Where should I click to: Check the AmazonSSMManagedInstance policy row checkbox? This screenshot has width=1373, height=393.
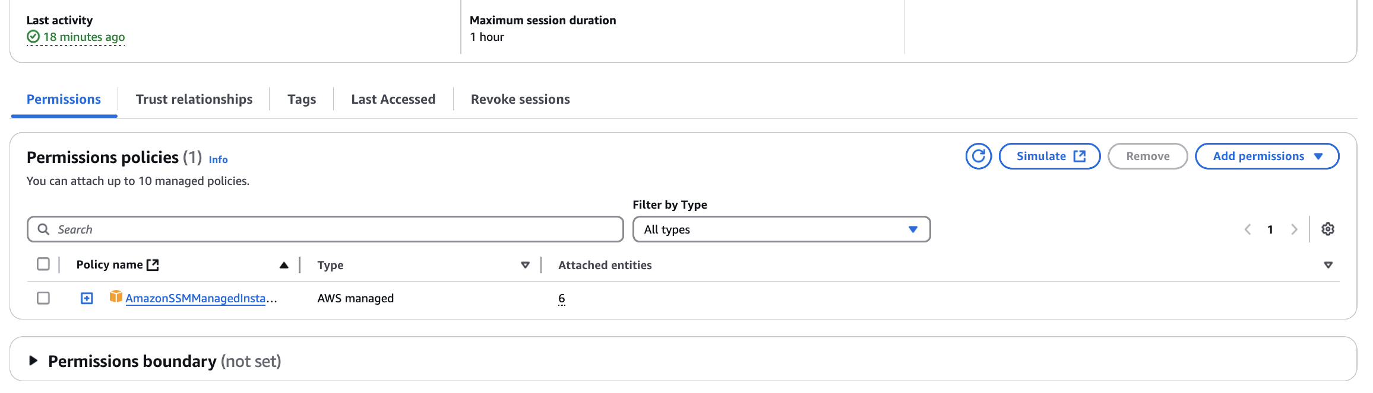pos(43,298)
